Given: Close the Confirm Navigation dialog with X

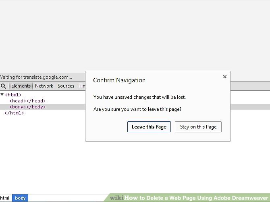Looking at the screenshot, I should point(225,77).
